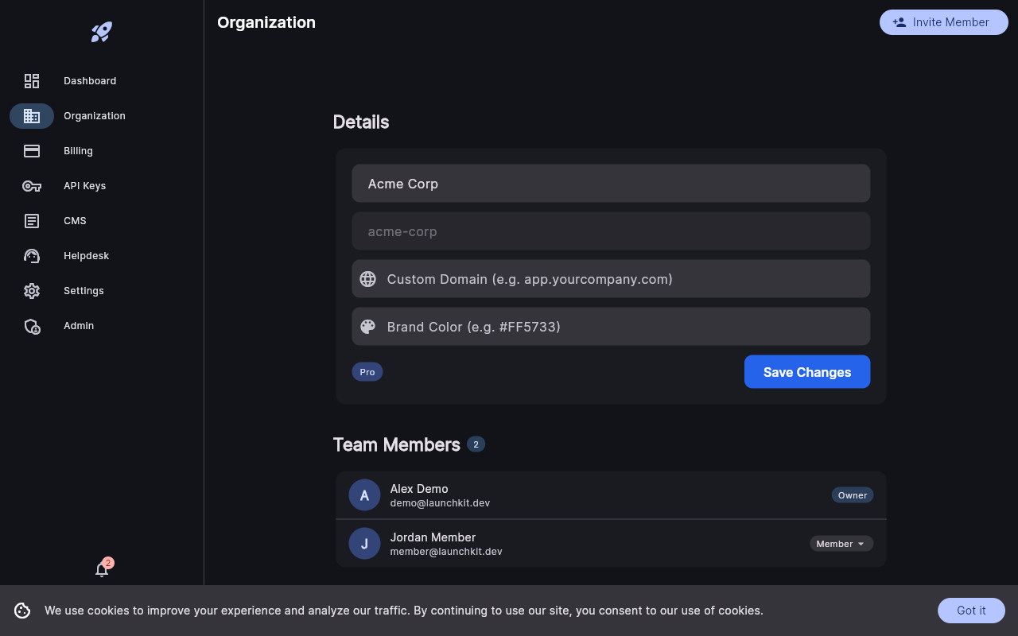Open API Keys section
This screenshot has width=1018, height=636.
pyautogui.click(x=102, y=186)
